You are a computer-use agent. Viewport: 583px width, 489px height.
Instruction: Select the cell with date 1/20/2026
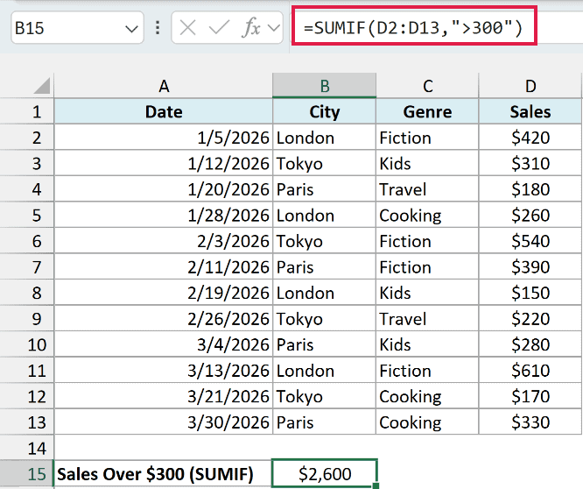164,189
